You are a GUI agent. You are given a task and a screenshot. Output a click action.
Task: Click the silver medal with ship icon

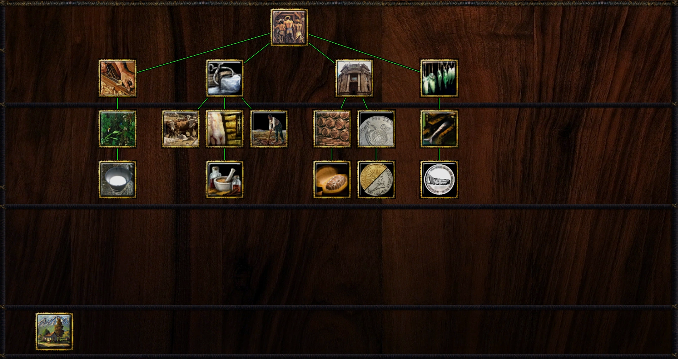[x=439, y=179]
